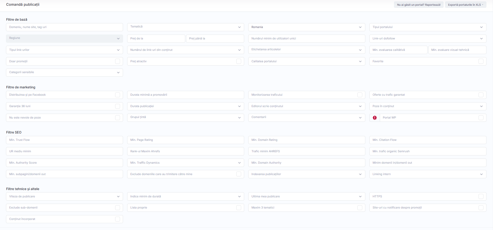Click the Min. Domain Authority field

[307, 163]
